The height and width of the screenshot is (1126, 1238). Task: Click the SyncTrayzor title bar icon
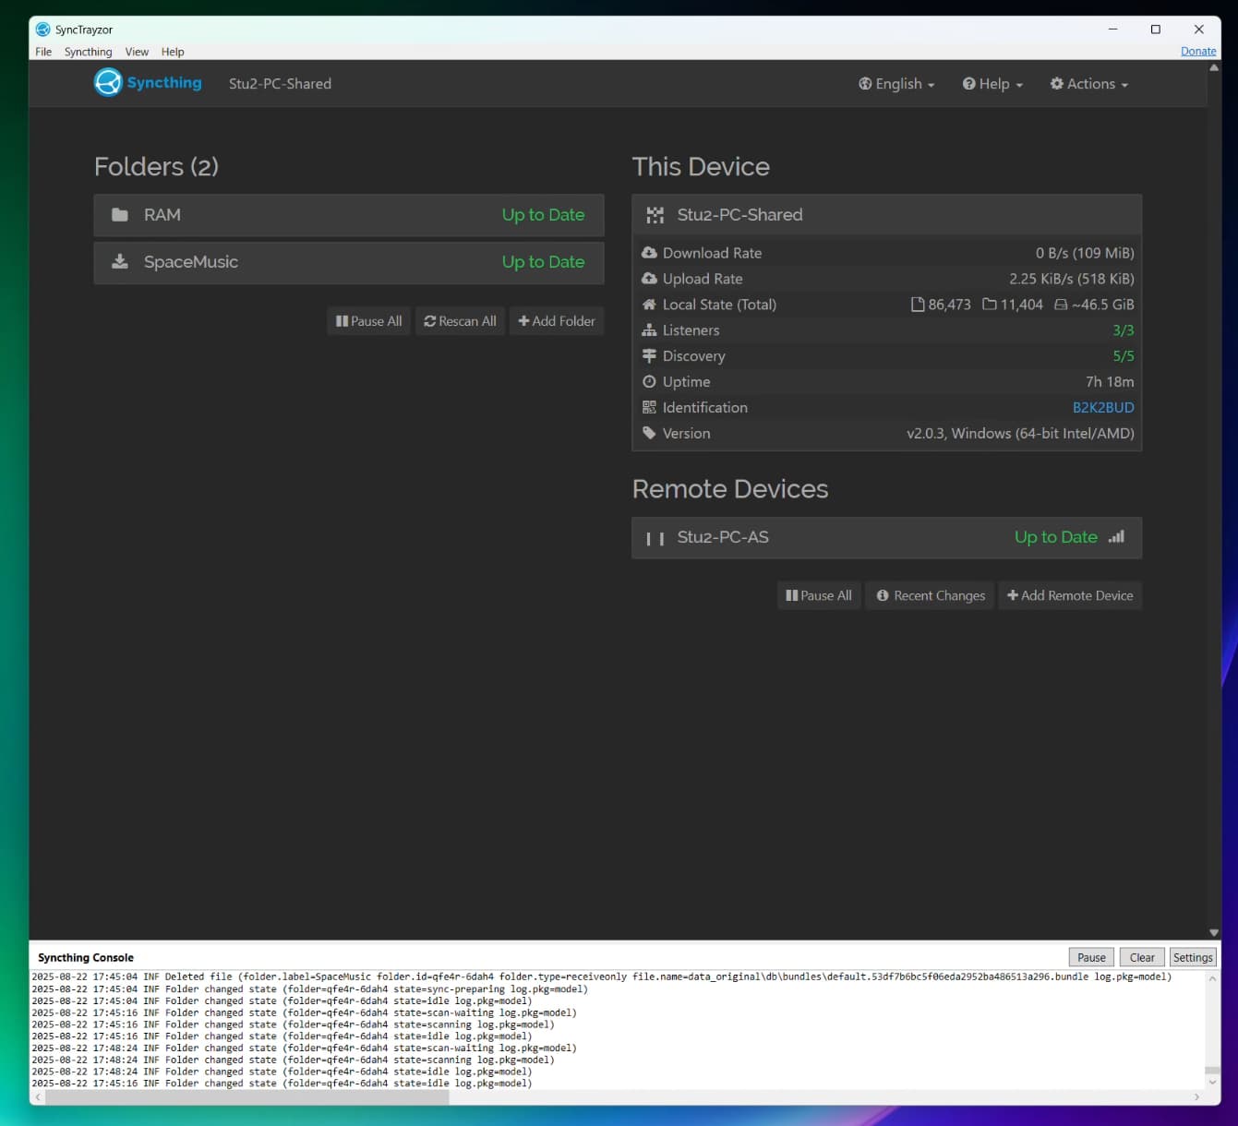42,30
